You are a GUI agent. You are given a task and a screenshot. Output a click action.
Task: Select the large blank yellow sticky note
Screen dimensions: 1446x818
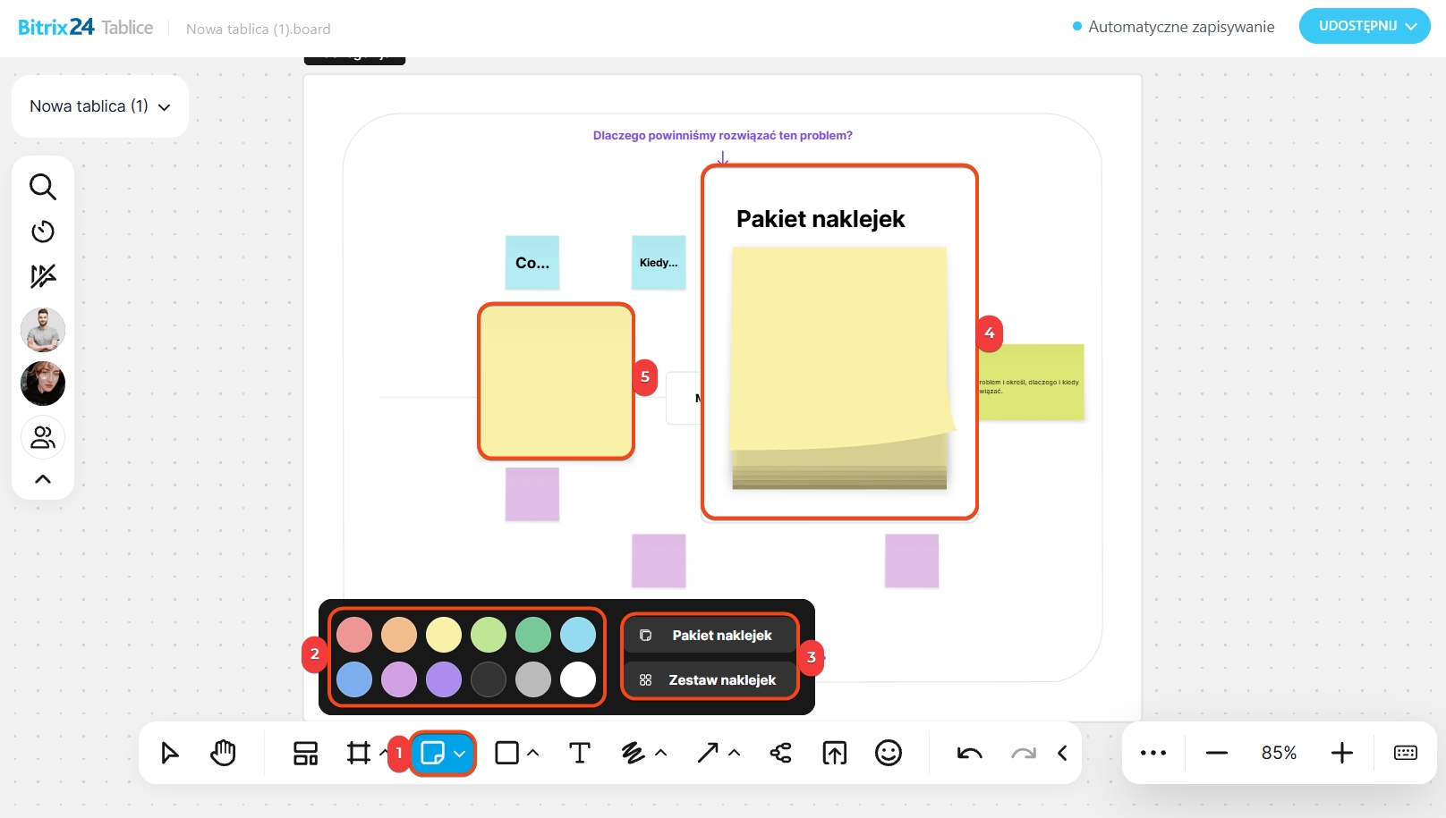pos(557,382)
